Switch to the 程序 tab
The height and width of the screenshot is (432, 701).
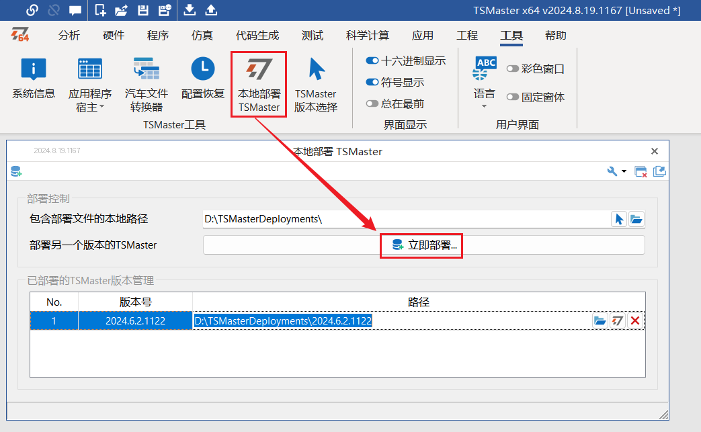[158, 36]
